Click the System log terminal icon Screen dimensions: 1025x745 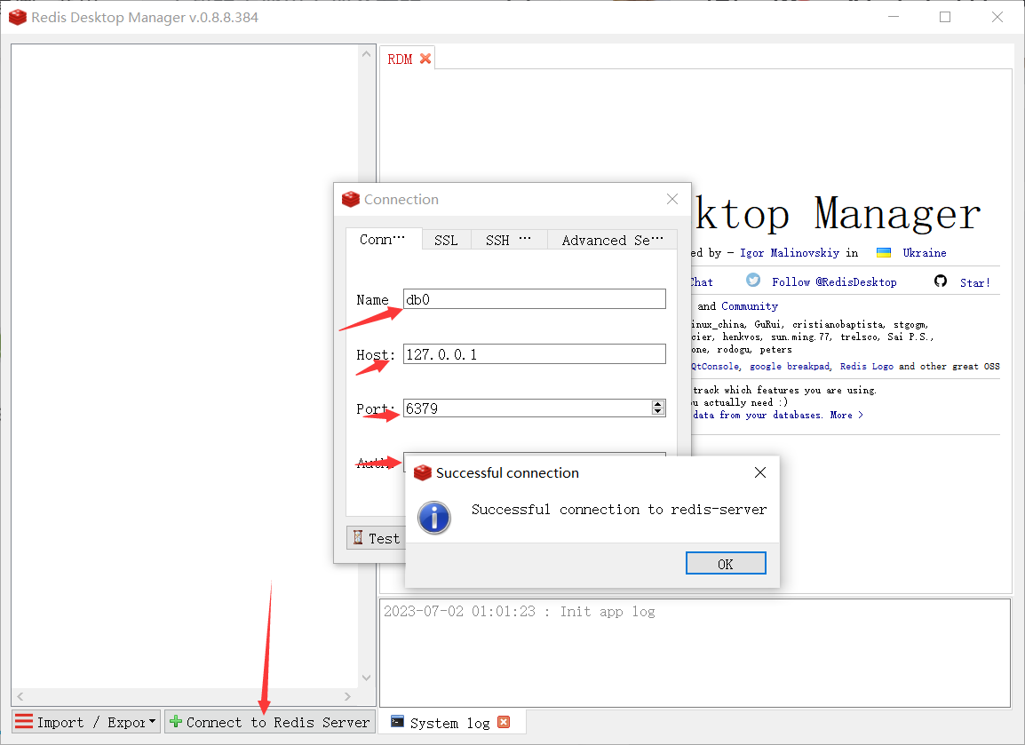tap(397, 722)
